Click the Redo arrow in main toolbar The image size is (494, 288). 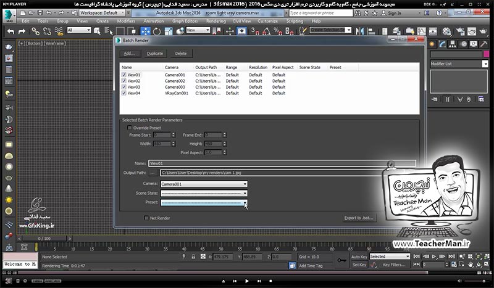(22, 31)
